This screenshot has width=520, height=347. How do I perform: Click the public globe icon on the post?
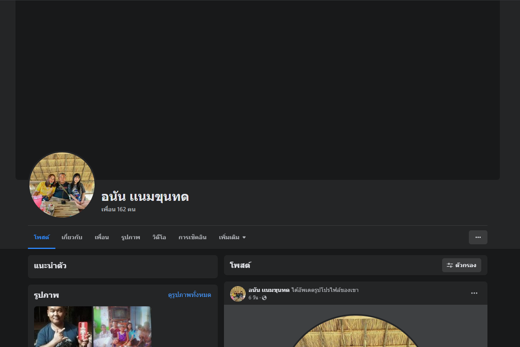click(264, 298)
